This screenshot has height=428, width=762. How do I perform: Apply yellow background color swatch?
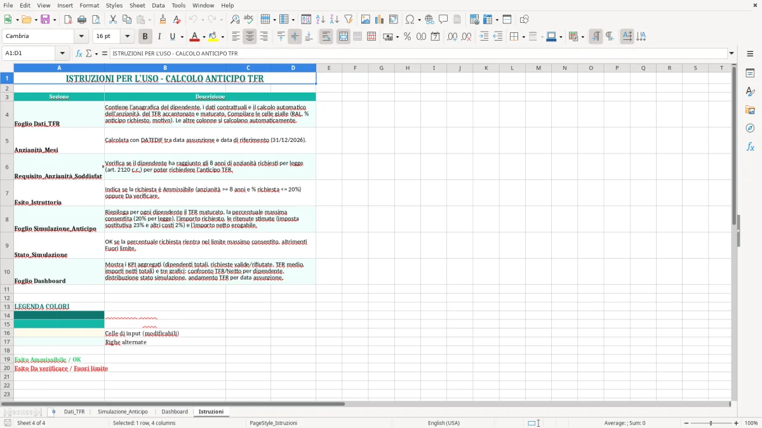pyautogui.click(x=213, y=37)
